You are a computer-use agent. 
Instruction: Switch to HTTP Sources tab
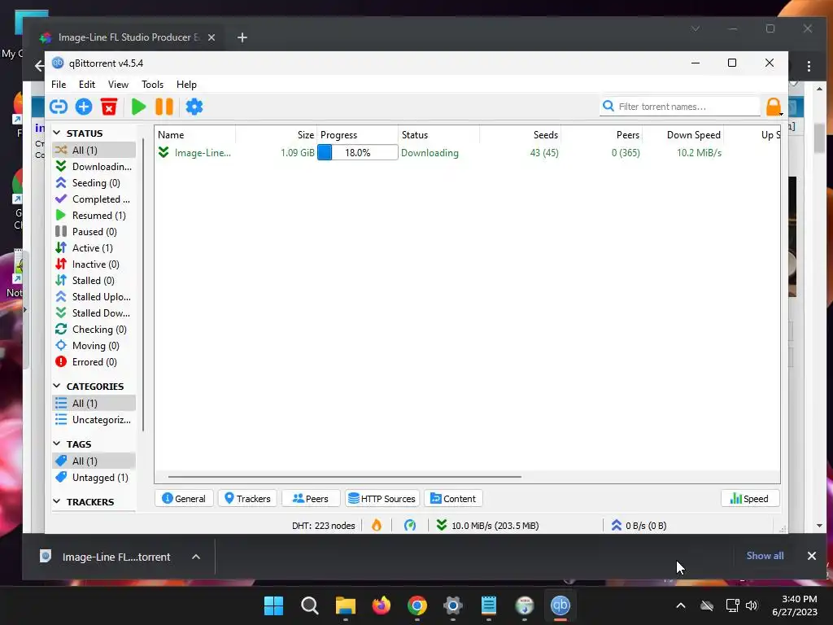[382, 499]
